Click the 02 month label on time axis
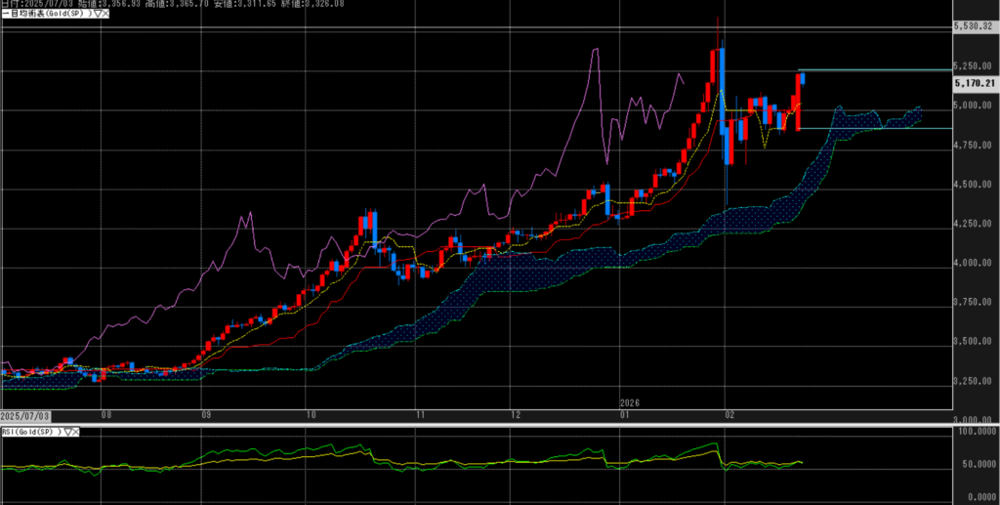The width and height of the screenshot is (1000, 505). point(729,414)
